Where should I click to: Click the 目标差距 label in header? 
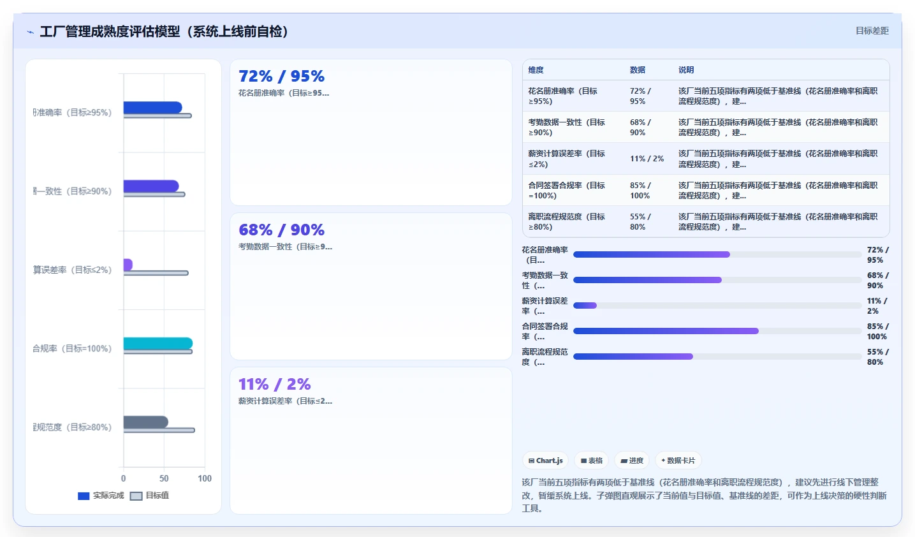coord(872,31)
